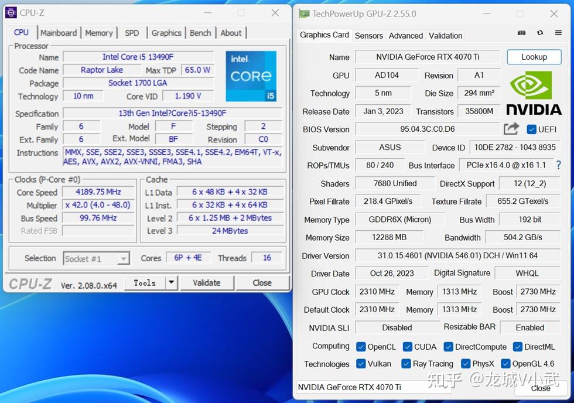
Task: Click the Shaders value 7680 Unified
Action: click(x=395, y=183)
